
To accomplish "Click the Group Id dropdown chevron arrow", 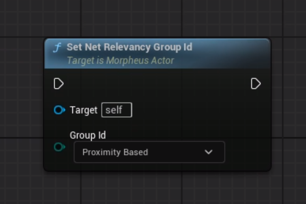I will (209, 152).
